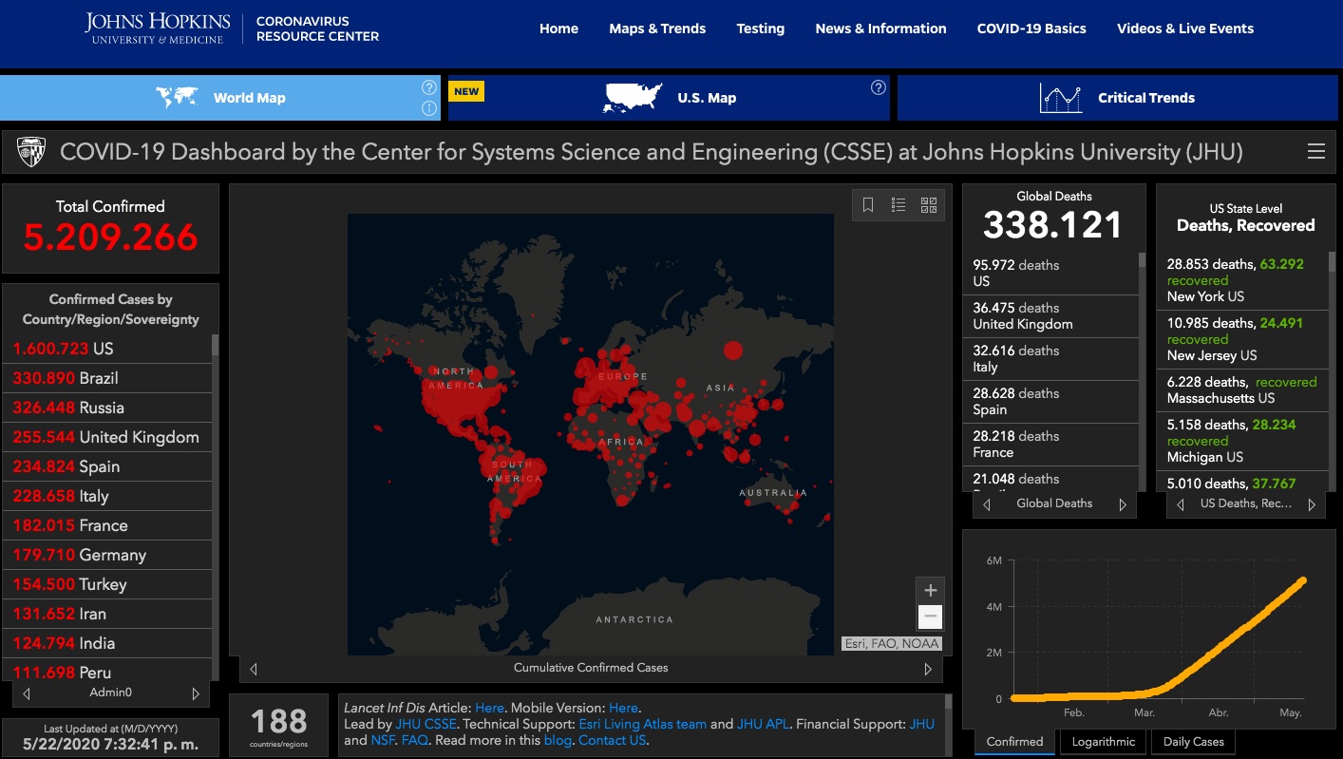
Task: Advance the US Deaths, Recovered panel
Action: pyautogui.click(x=1312, y=504)
